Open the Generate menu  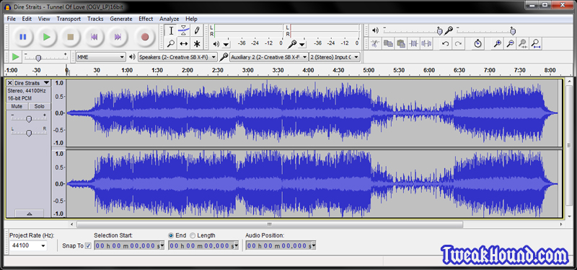click(x=121, y=19)
